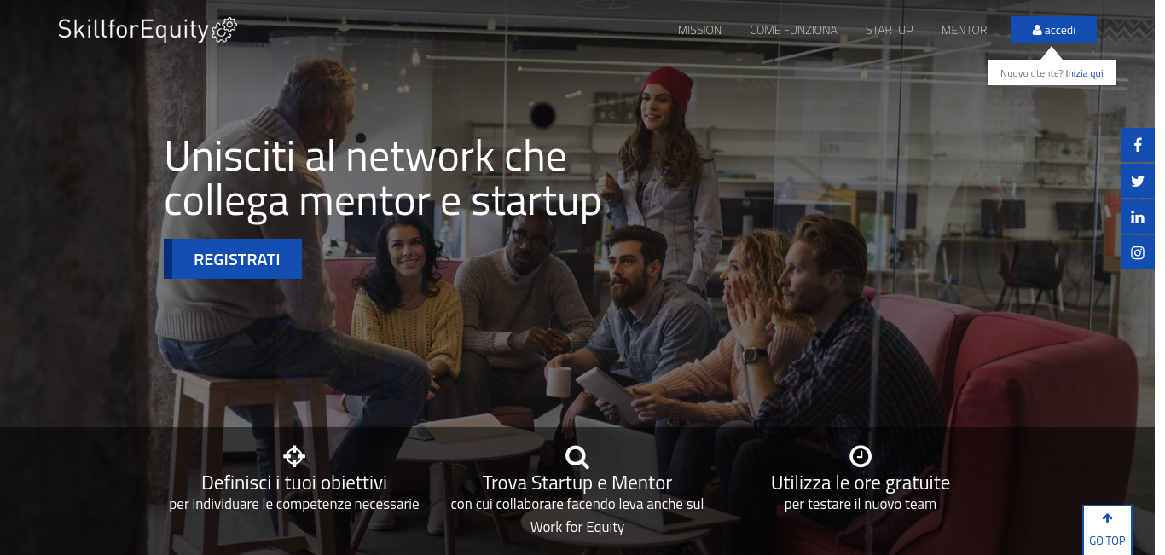The height and width of the screenshot is (555, 1165).
Task: Open the MISSION menu item
Action: coord(699,30)
